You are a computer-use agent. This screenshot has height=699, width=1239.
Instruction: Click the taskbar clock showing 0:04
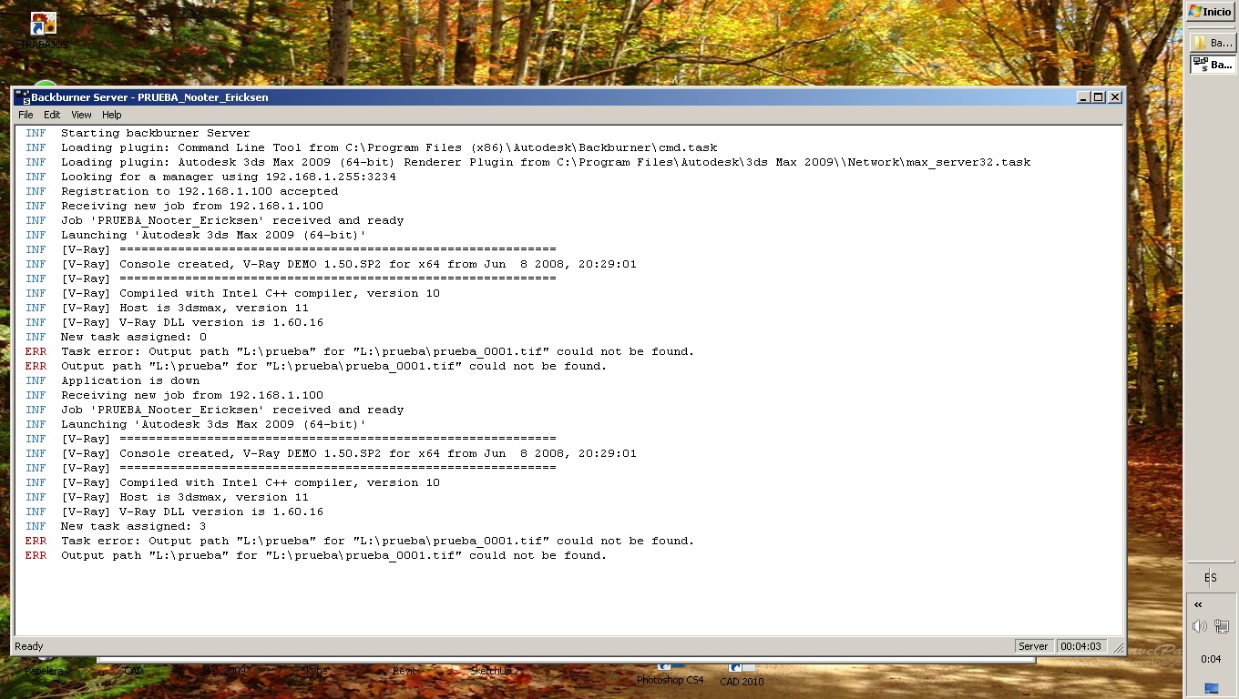1211,659
